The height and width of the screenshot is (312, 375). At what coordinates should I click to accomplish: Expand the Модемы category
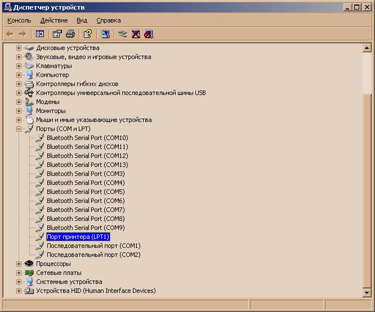(19, 102)
